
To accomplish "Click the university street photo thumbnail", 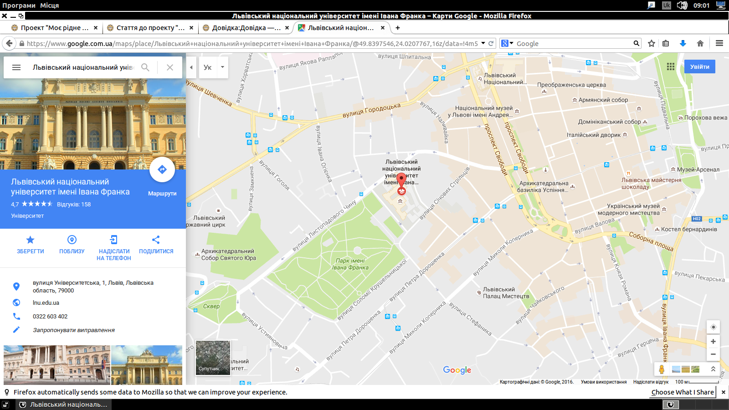I will tap(57, 365).
